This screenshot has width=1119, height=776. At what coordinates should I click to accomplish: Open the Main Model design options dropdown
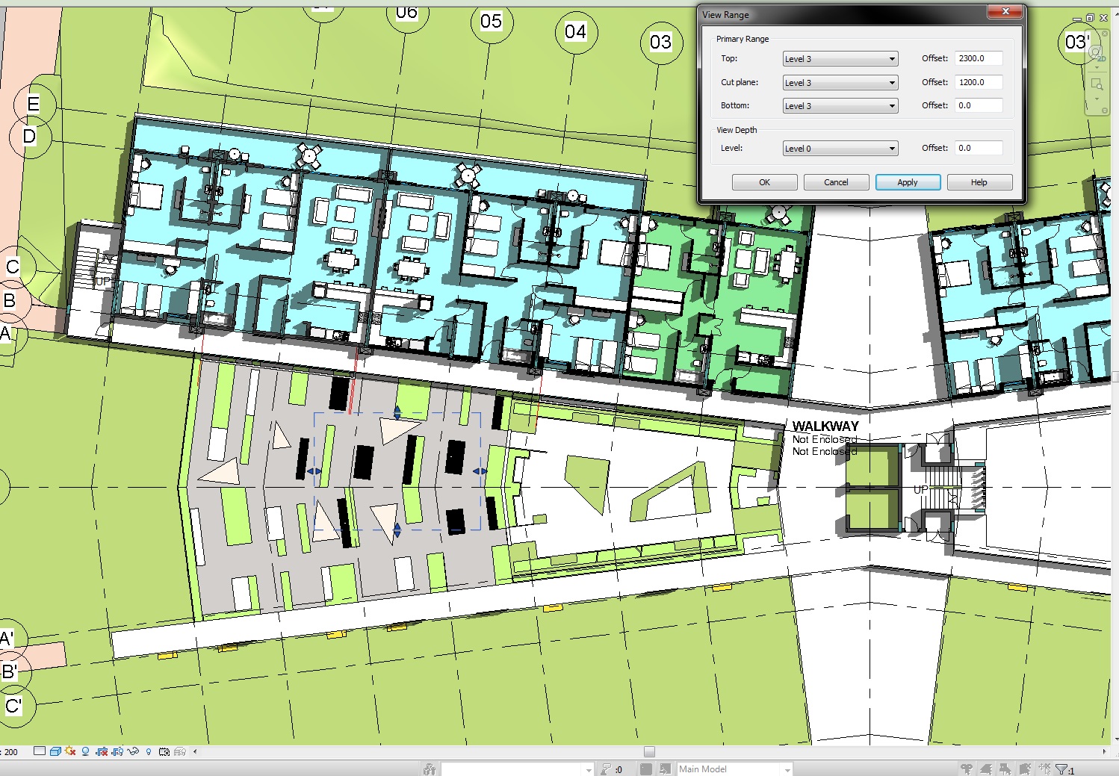787,769
